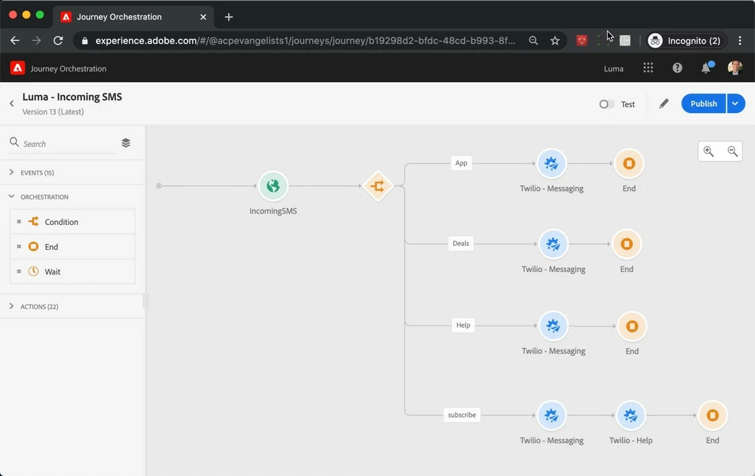This screenshot has height=476, width=755.
Task: Select the End palette item
Action: click(72, 246)
